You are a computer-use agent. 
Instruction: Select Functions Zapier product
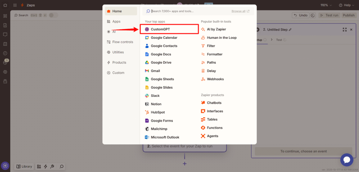click(x=211, y=128)
